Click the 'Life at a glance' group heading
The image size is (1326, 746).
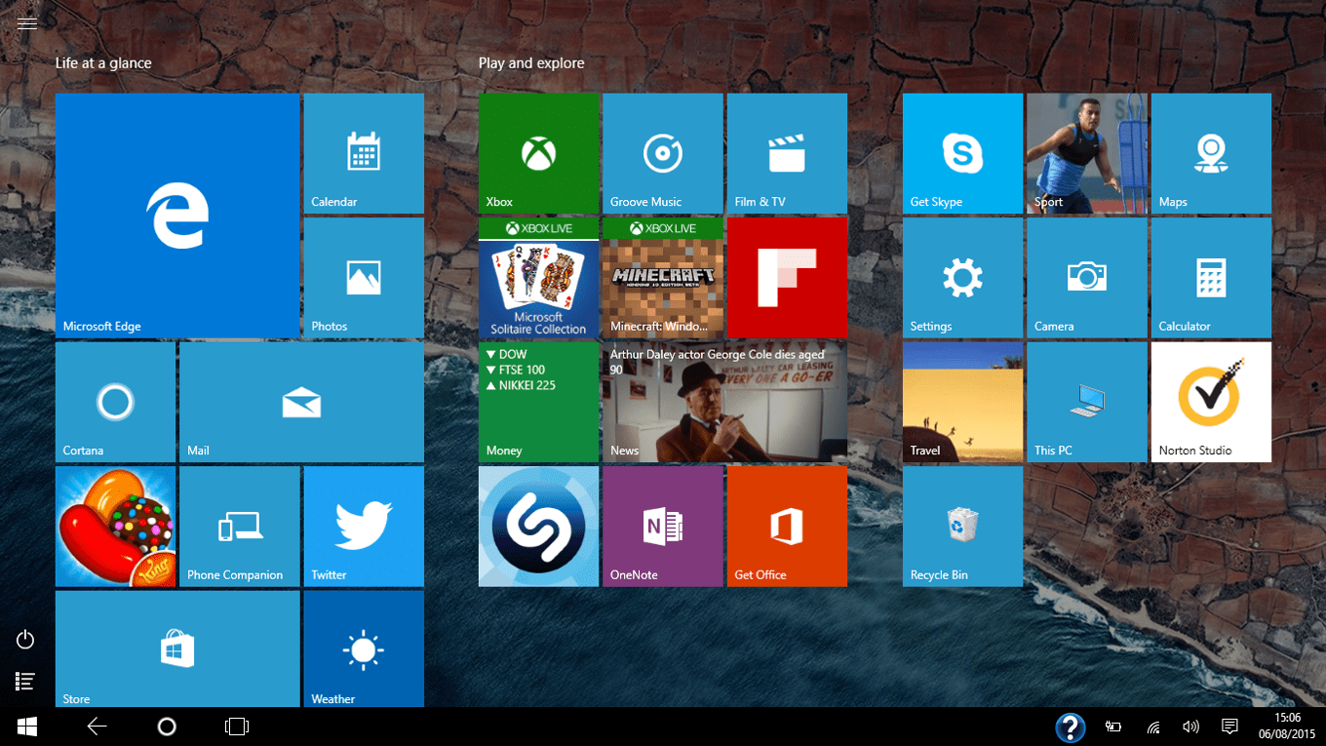(103, 63)
